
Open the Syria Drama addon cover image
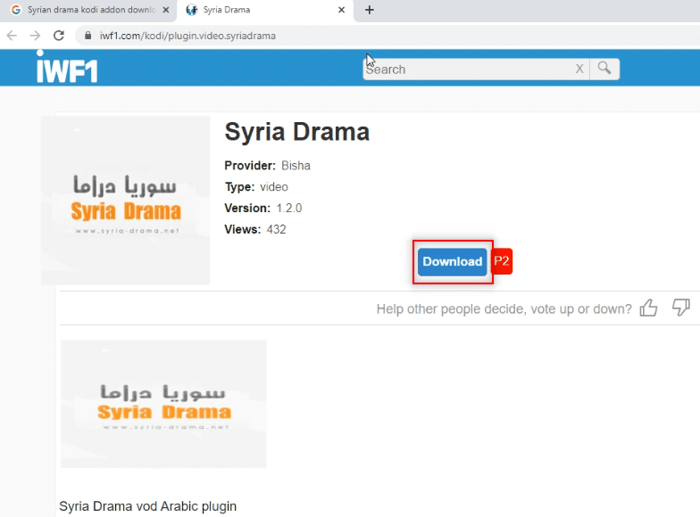point(125,200)
